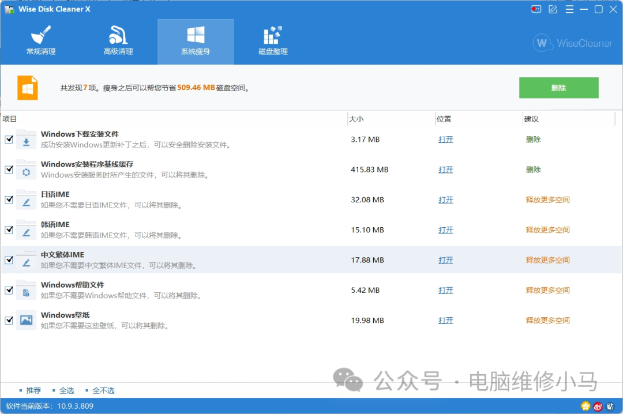Click the 3.17 MB size value
The height and width of the screenshot is (414, 623).
(x=365, y=140)
